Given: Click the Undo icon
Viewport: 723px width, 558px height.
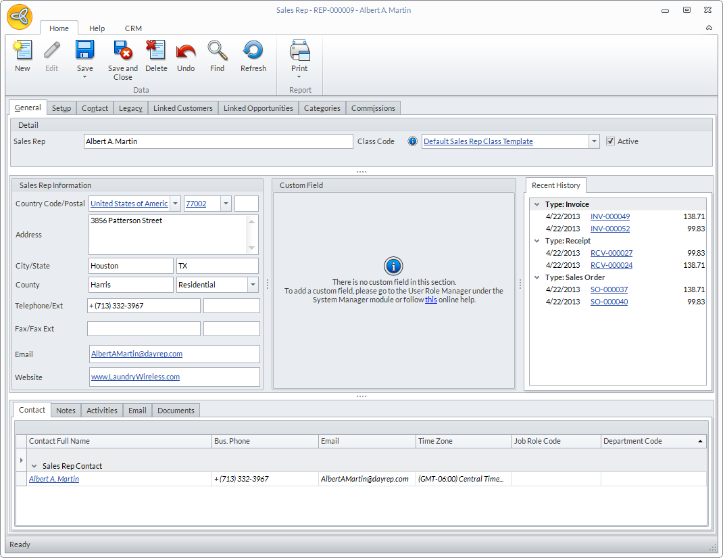Looking at the screenshot, I should coord(186,51).
